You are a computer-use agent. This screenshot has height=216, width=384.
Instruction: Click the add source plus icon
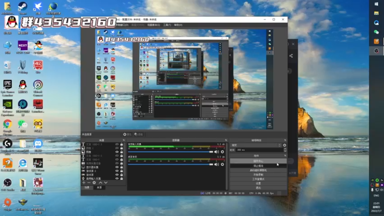click(x=84, y=183)
